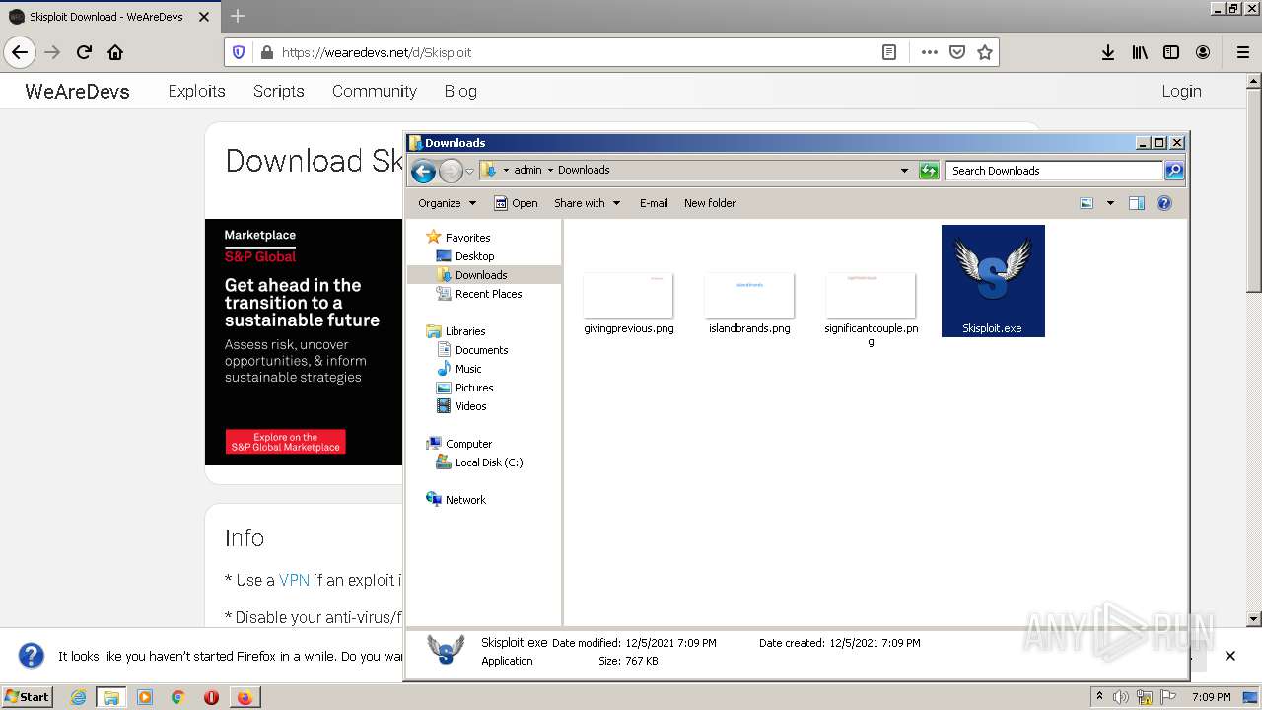The image size is (1262, 710).
Task: Click E-mail in explorer toolbar
Action: click(654, 203)
